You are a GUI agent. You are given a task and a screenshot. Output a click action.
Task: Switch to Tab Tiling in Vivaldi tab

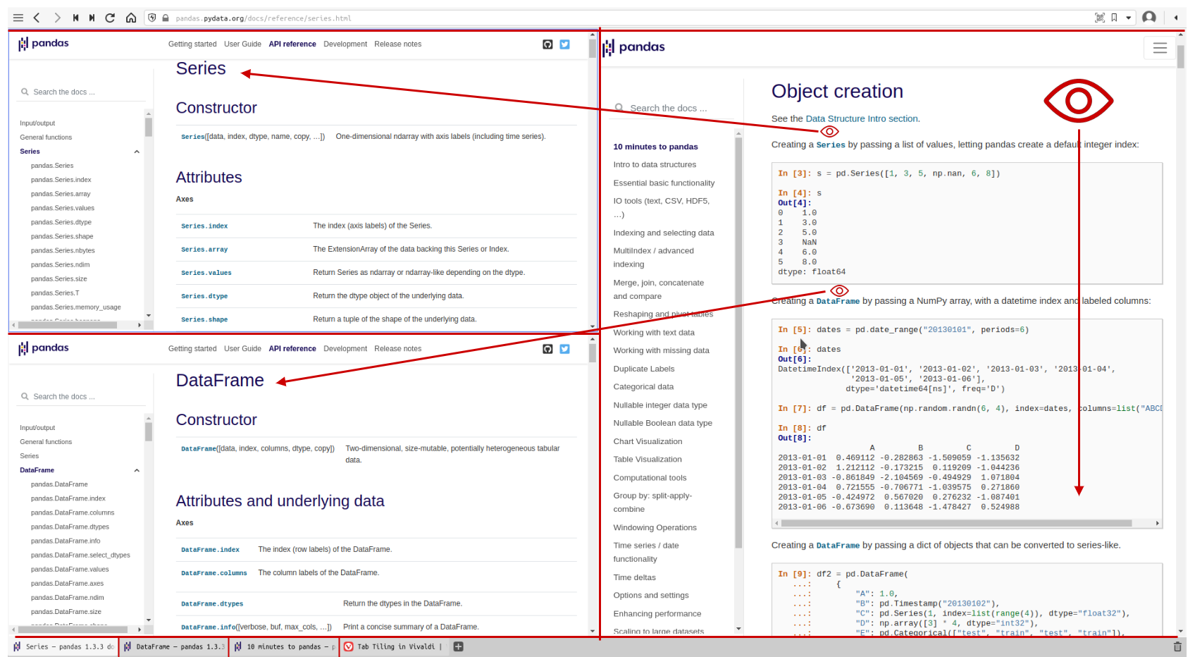pyautogui.click(x=394, y=646)
